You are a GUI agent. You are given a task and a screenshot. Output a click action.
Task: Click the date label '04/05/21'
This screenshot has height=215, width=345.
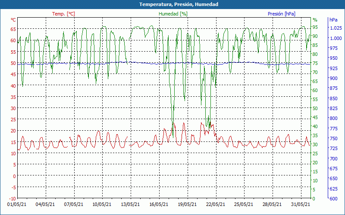45,204
